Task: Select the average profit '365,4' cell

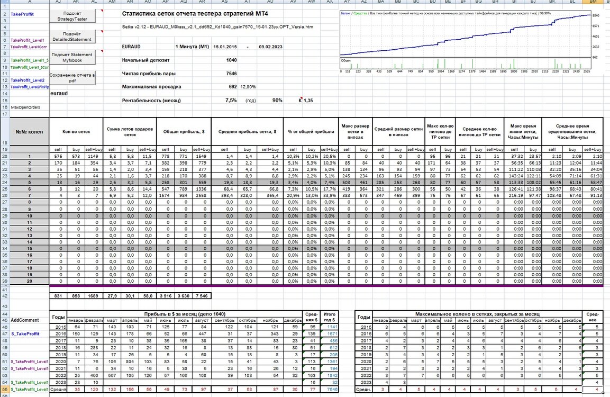Action: pyautogui.click(x=271, y=195)
